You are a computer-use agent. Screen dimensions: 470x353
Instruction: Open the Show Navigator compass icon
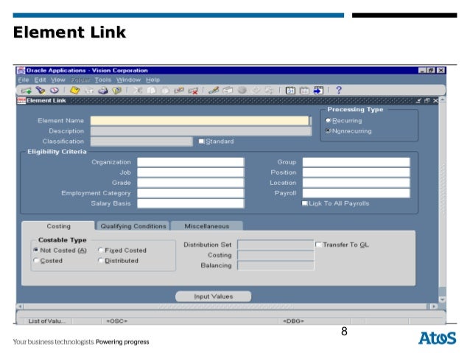pyautogui.click(x=55, y=90)
